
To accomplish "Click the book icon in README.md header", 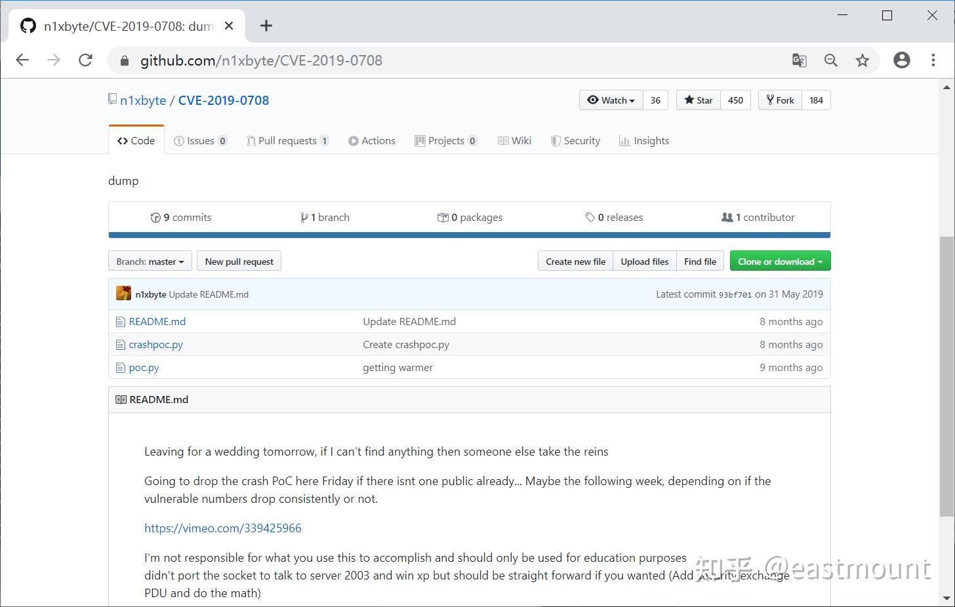I will coord(121,400).
